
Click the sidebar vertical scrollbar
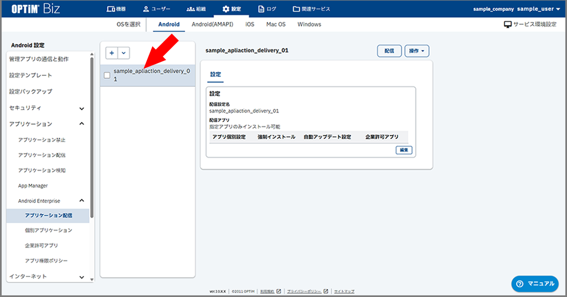tap(92, 137)
